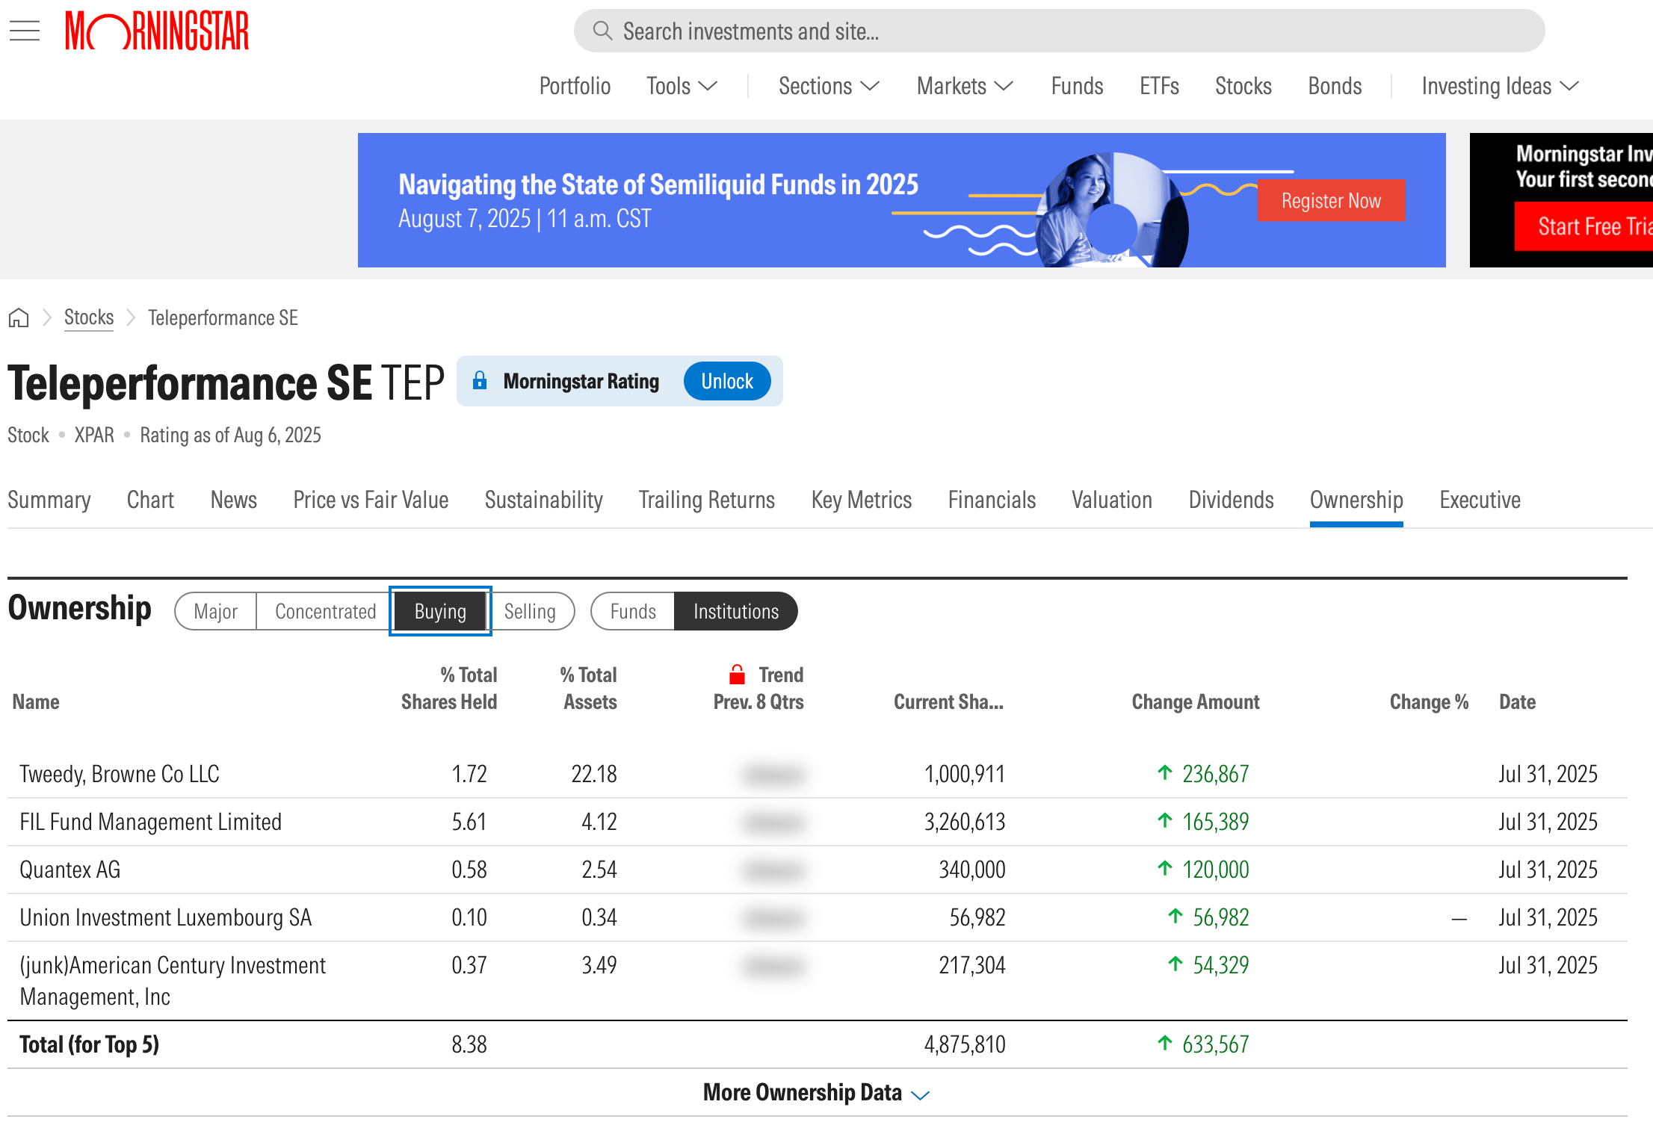The image size is (1653, 1131).
Task: Click the search magnifier icon
Action: (x=602, y=31)
